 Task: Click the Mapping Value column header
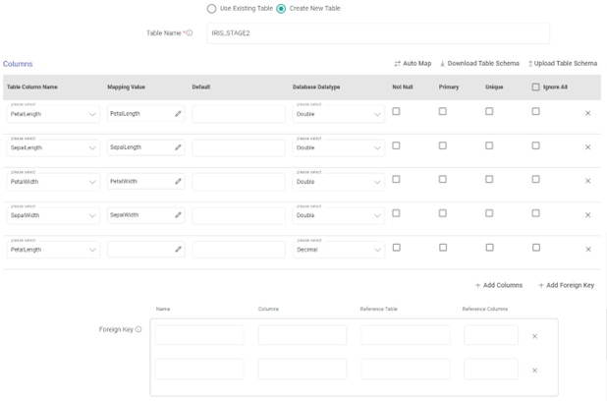coord(126,87)
